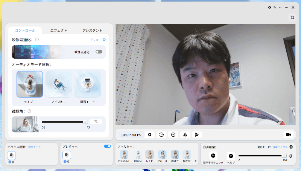
Task: Click the info badge under プレビュー camera
Action: click(65, 162)
